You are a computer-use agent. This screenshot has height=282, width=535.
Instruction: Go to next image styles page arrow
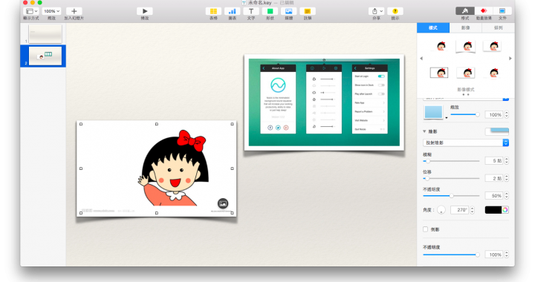(510, 59)
